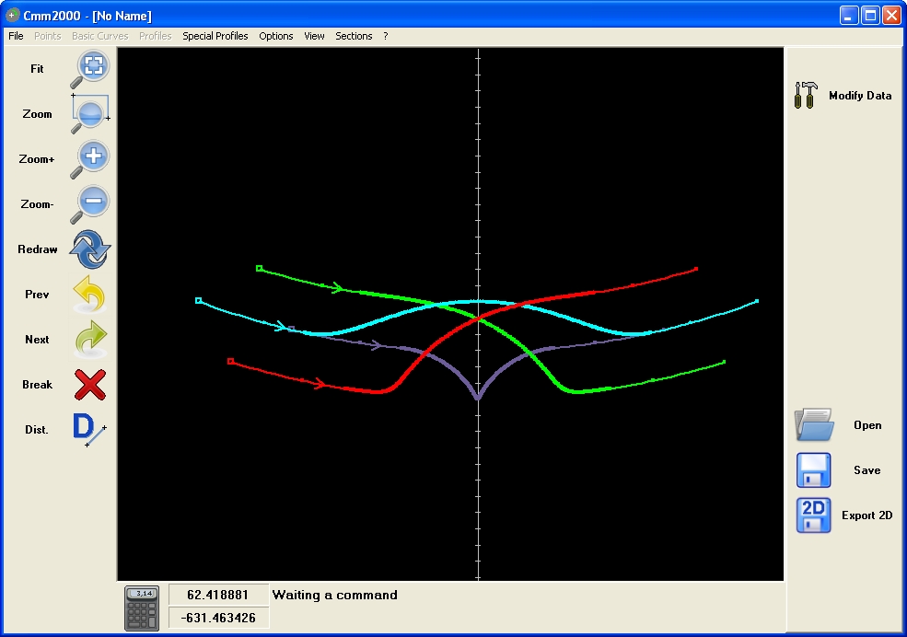Image resolution: width=907 pixels, height=637 pixels.
Task: Click the Export 2D icon
Action: point(814,515)
